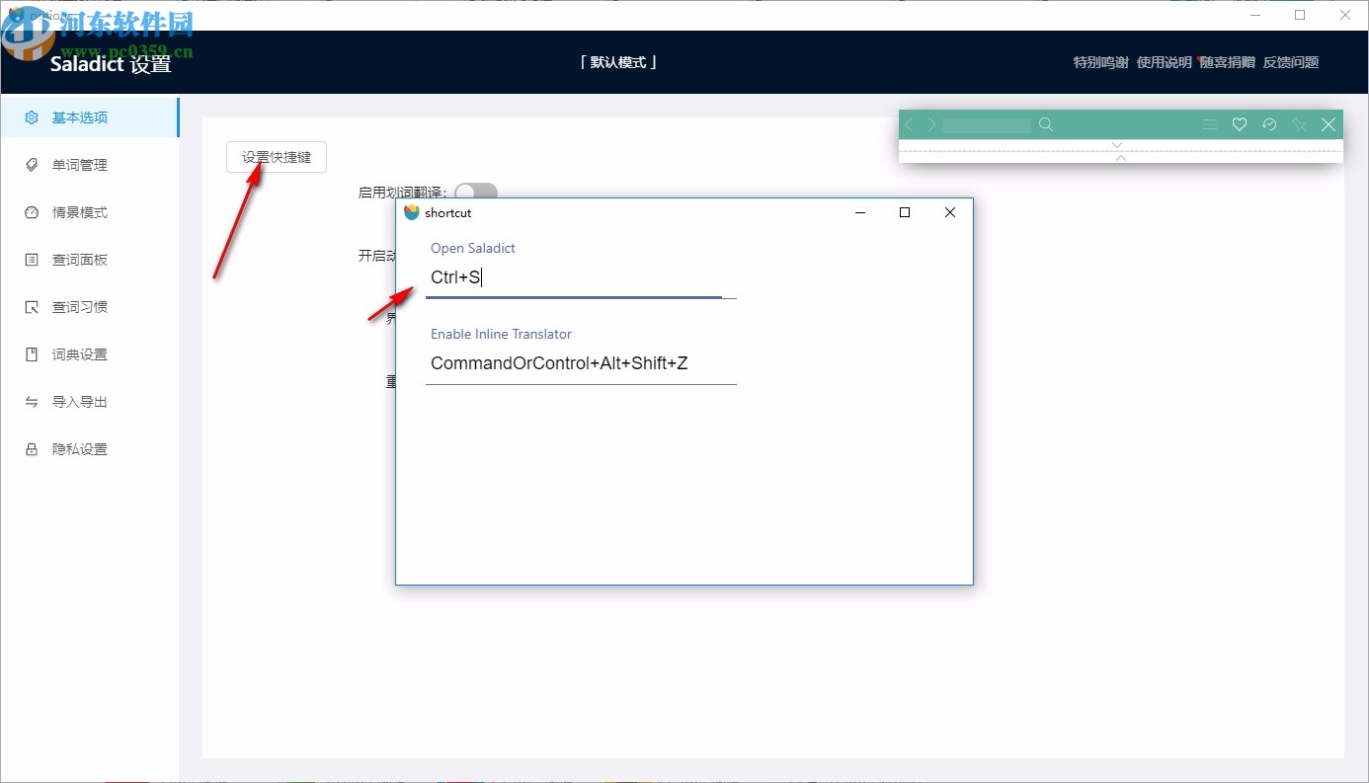Open 查词面板 settings section
The height and width of the screenshot is (783, 1369).
point(89,260)
